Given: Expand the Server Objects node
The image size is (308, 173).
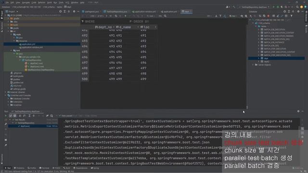Looking at the screenshot, I should [253, 65].
